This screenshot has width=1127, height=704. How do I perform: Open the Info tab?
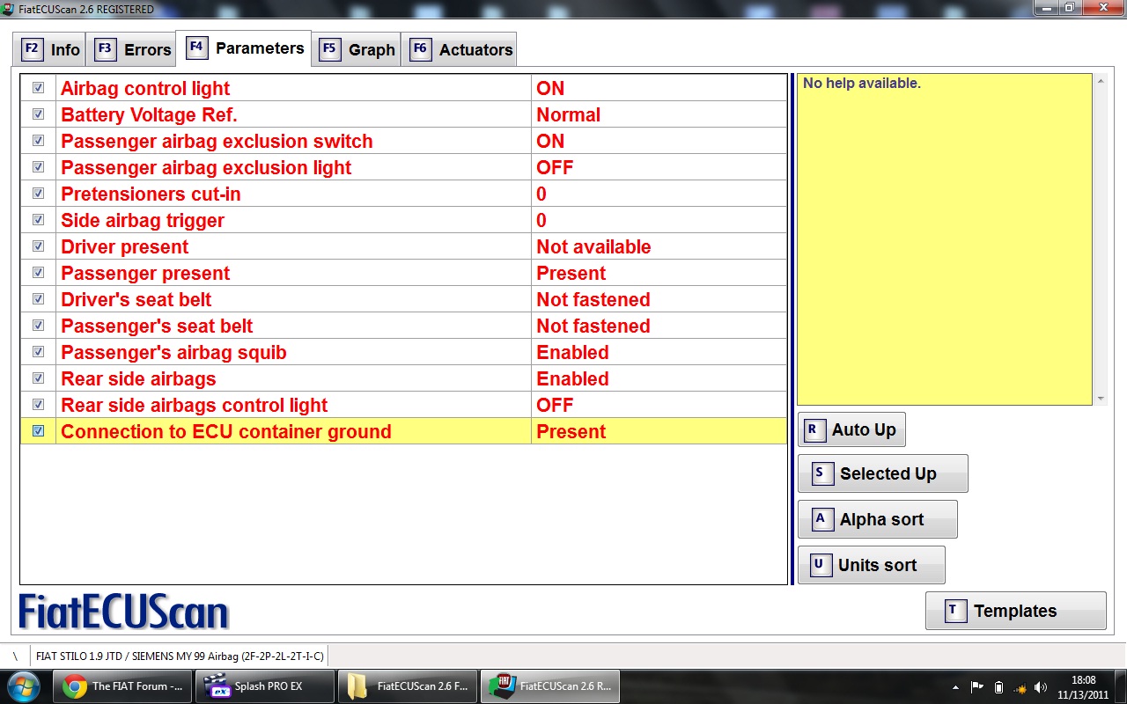(x=50, y=49)
